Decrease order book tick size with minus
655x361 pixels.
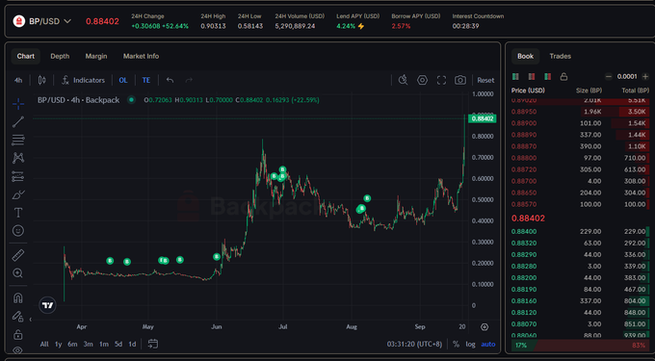point(609,76)
